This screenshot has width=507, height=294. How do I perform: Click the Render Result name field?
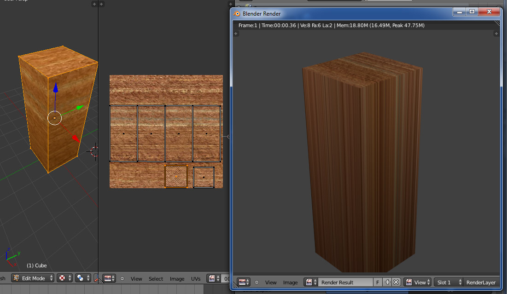click(345, 282)
